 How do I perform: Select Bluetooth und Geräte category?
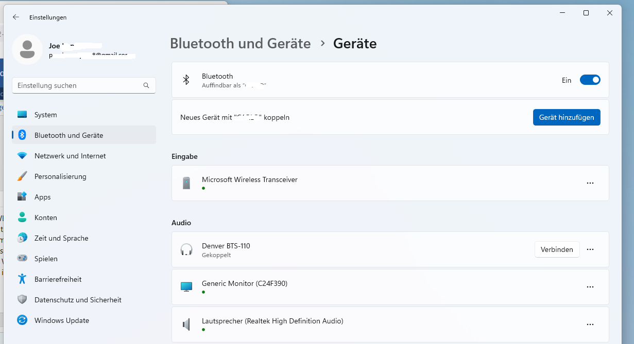coord(84,135)
